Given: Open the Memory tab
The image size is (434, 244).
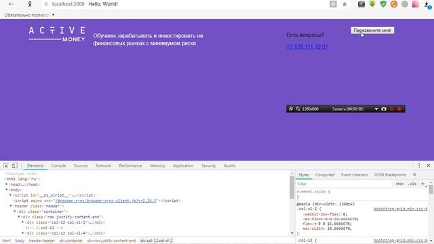Looking at the screenshot, I should click(157, 165).
